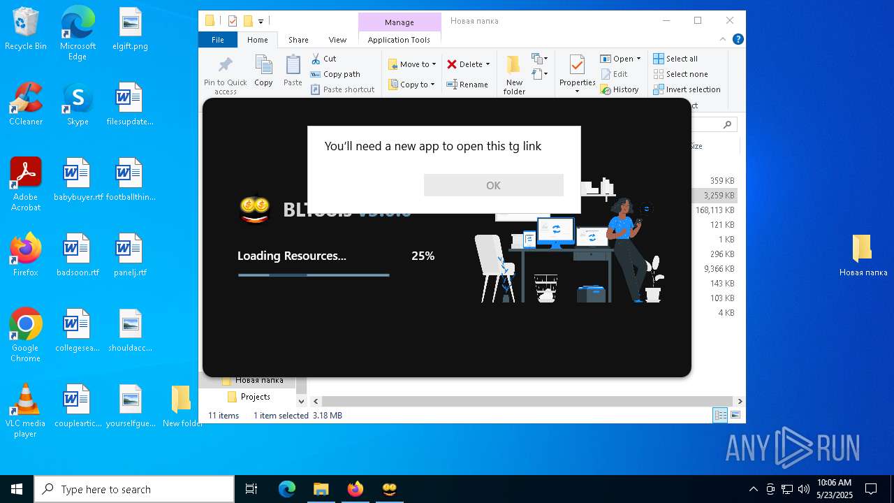Switch to Large icons view layout
The image size is (894, 503).
coord(735,415)
